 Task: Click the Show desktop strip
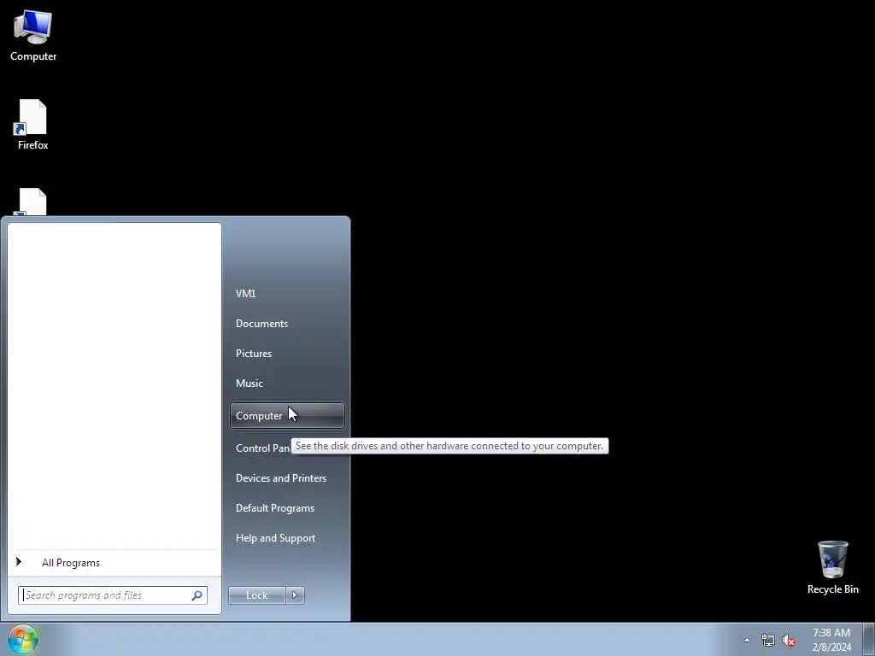click(869, 639)
